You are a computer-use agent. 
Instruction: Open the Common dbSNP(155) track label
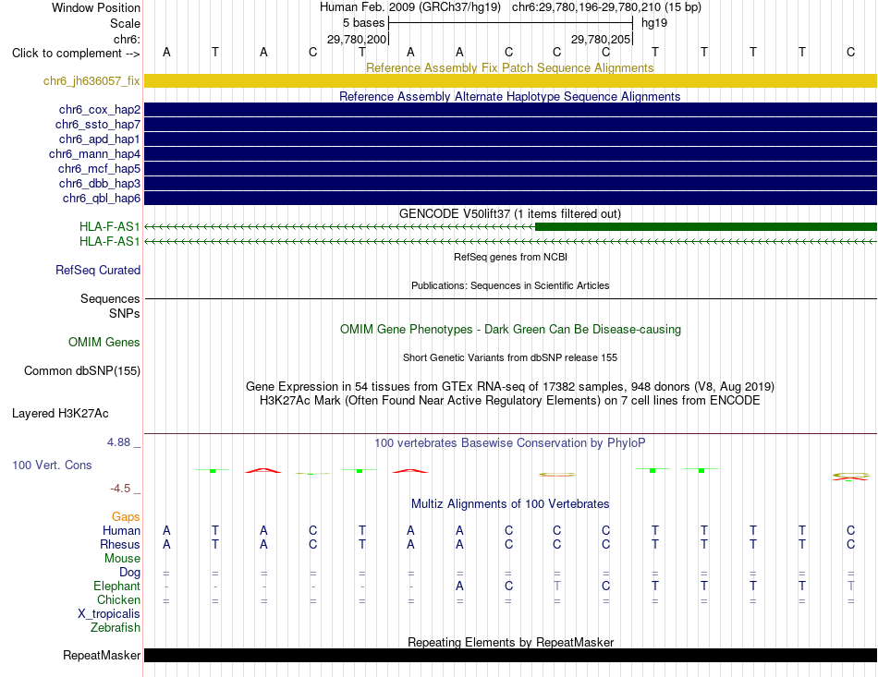point(82,370)
